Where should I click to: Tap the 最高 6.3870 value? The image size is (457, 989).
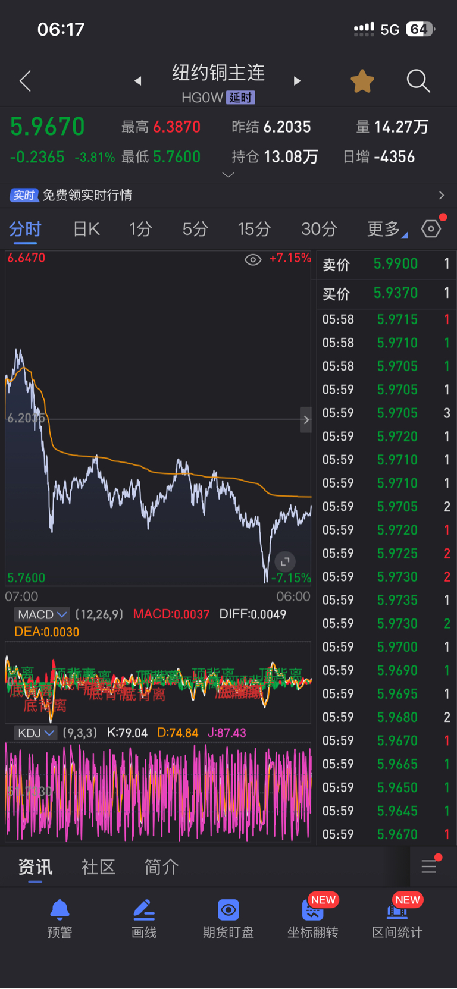point(161,127)
